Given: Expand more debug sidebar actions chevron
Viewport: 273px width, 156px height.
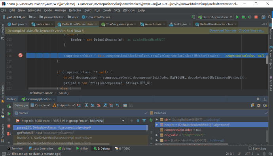Looking at the screenshot, I should click(x=9, y=143).
